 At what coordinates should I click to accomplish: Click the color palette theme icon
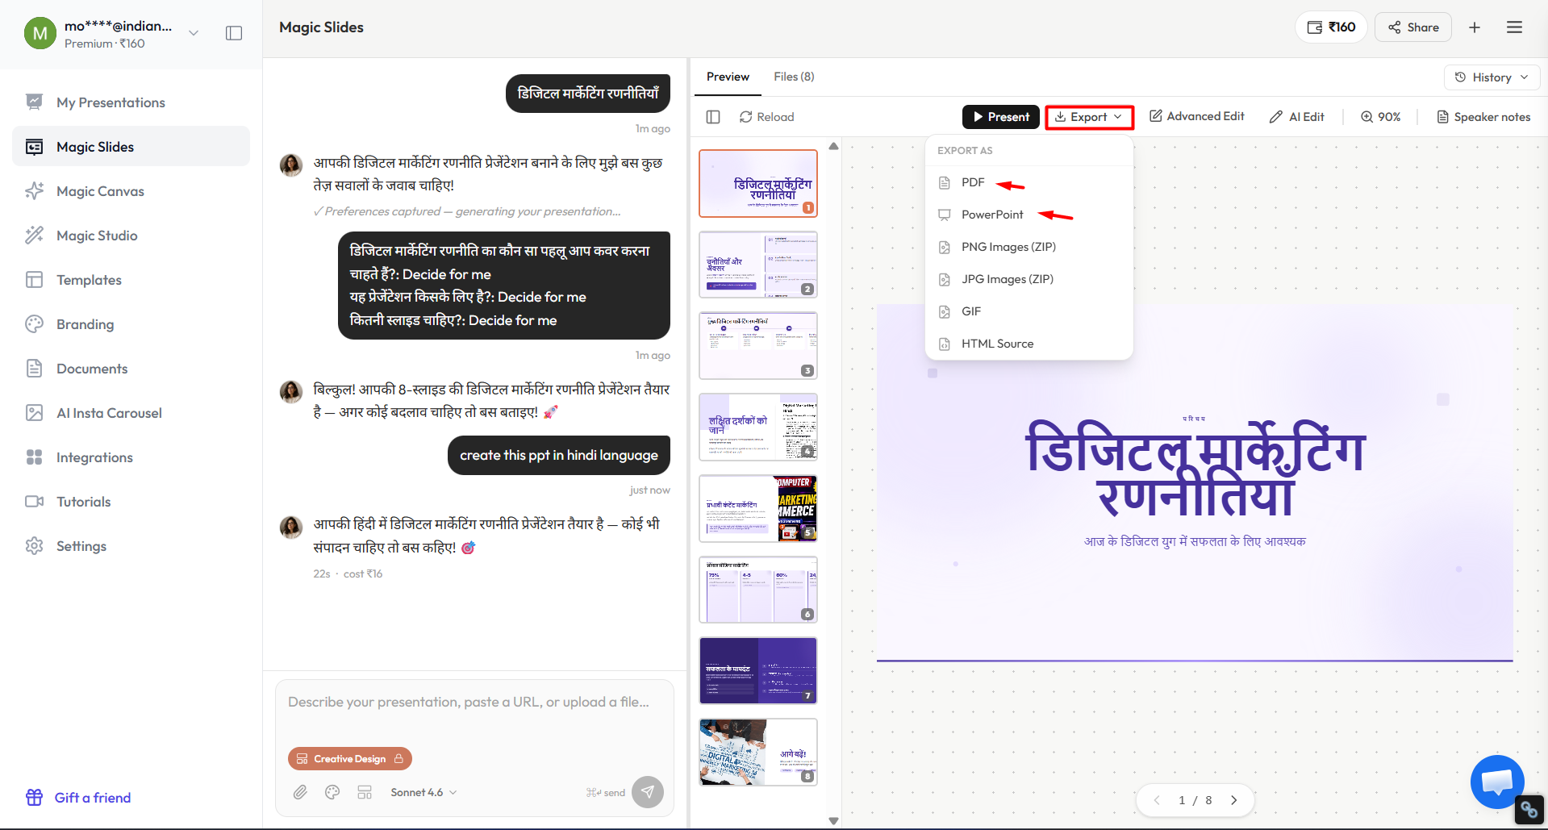pos(332,792)
